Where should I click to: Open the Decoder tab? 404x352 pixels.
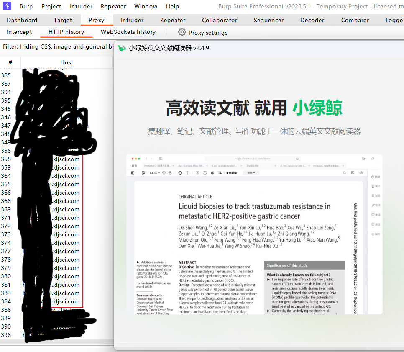[312, 20]
